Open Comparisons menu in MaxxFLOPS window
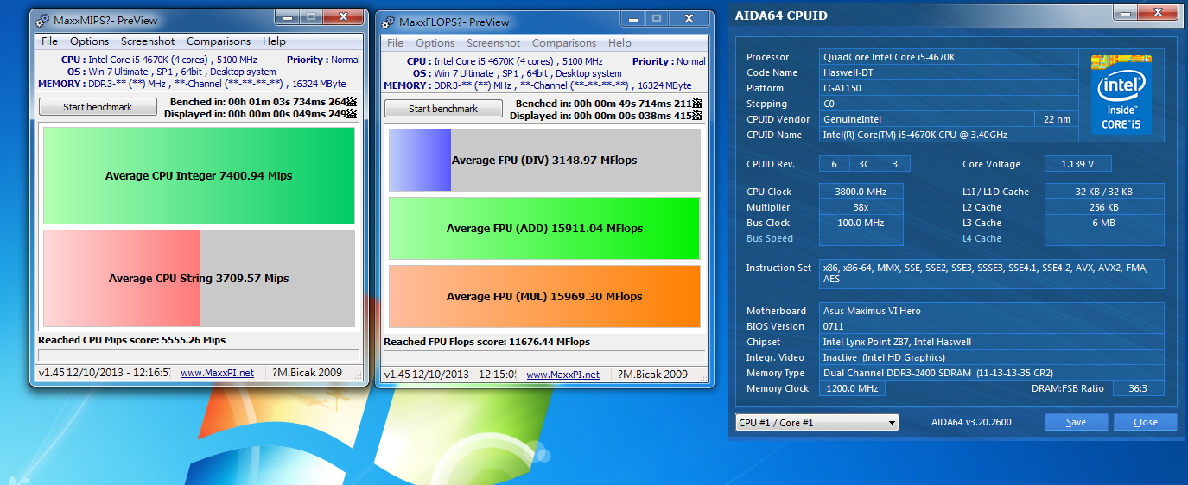 [x=564, y=43]
